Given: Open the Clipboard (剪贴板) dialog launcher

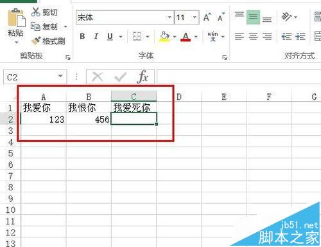Looking at the screenshot, I should point(68,57).
